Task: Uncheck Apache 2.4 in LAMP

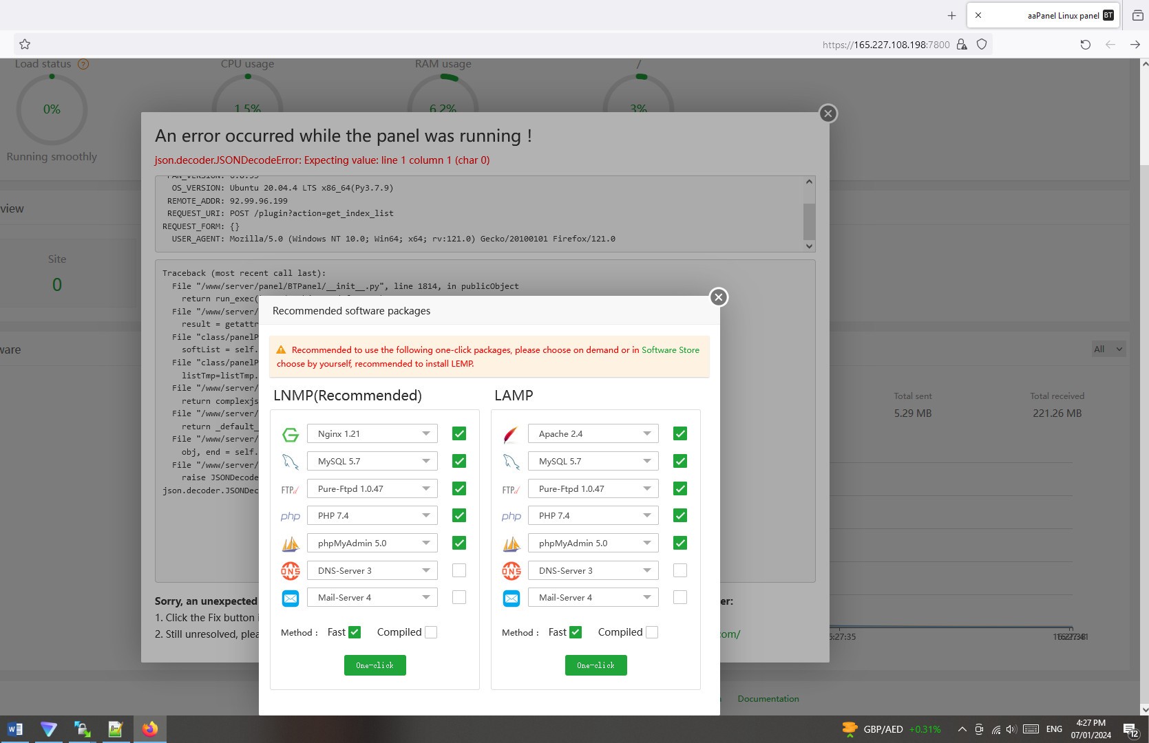Action: point(680,433)
